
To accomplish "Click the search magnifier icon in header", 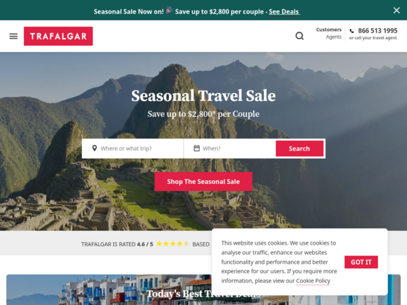I will coord(299,36).
